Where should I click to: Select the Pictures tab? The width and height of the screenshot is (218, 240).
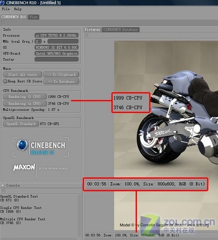[x=92, y=30]
